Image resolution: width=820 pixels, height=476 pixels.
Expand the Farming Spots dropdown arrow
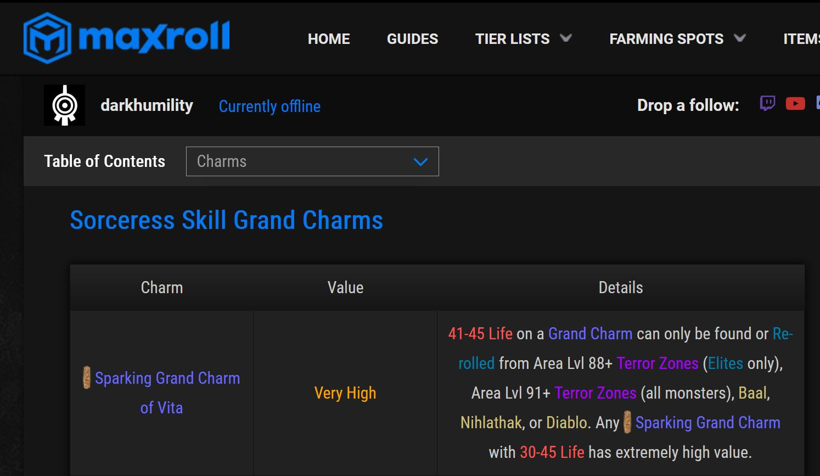pos(740,38)
